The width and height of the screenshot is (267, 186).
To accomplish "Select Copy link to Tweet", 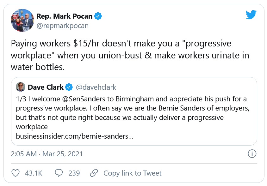I will pyautogui.click(x=132, y=173).
